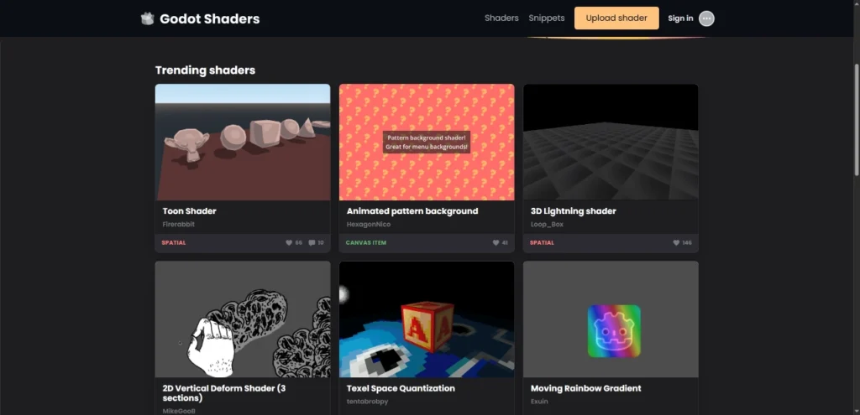Click the 10 comments count on Toon Shader
The width and height of the screenshot is (860, 415).
pyautogui.click(x=321, y=242)
